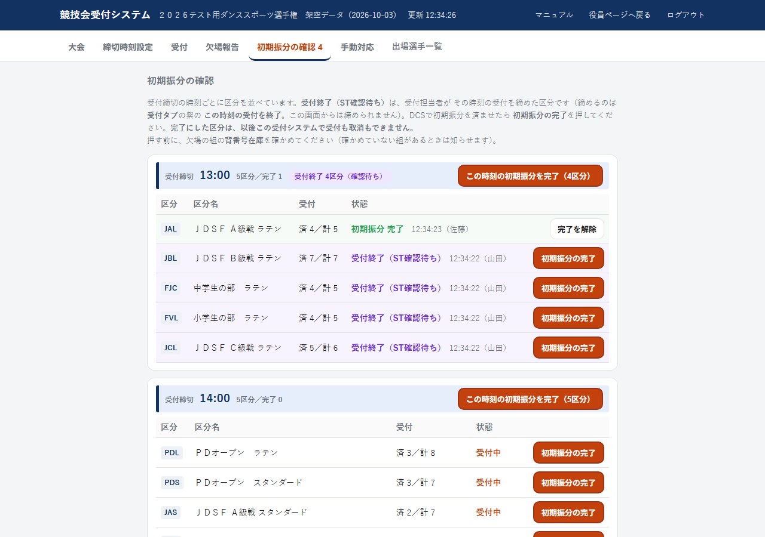This screenshot has width=765, height=537.
Task: Complete all 14:00 divisions (5区分) button
Action: pos(530,399)
